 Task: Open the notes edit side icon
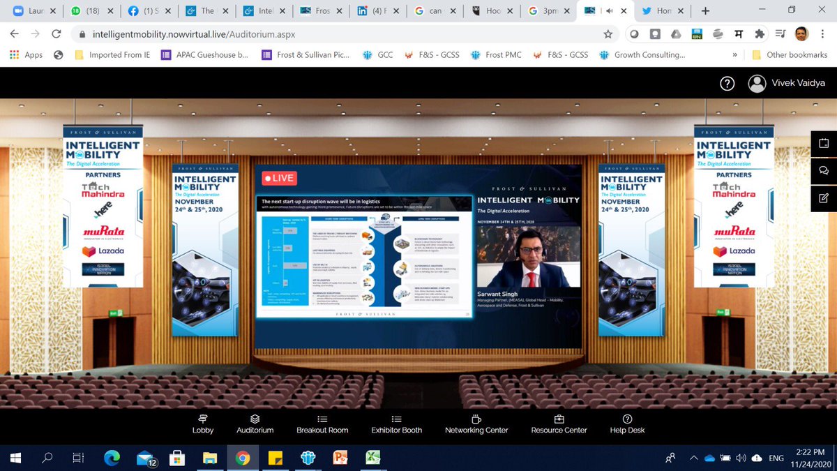click(824, 197)
